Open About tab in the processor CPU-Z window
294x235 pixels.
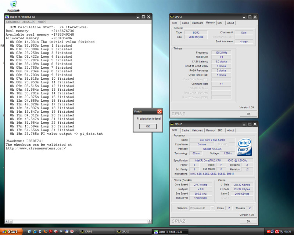pyautogui.click(x=230, y=130)
